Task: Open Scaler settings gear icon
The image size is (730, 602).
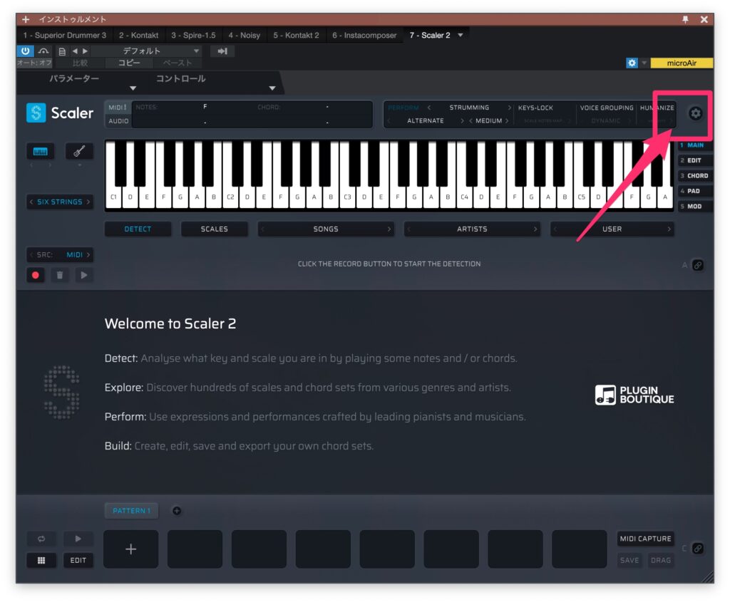Action: pos(695,113)
